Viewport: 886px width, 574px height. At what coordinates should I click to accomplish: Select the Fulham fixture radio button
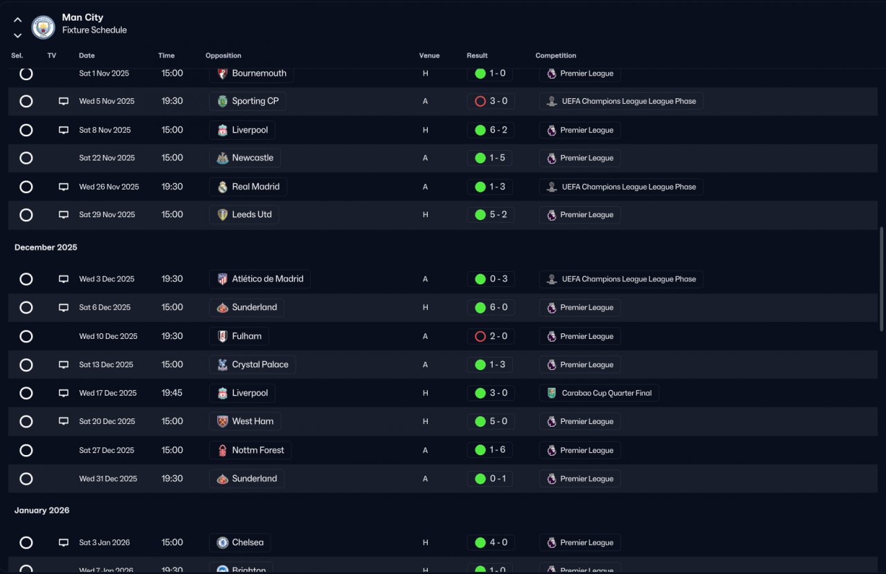(26, 337)
